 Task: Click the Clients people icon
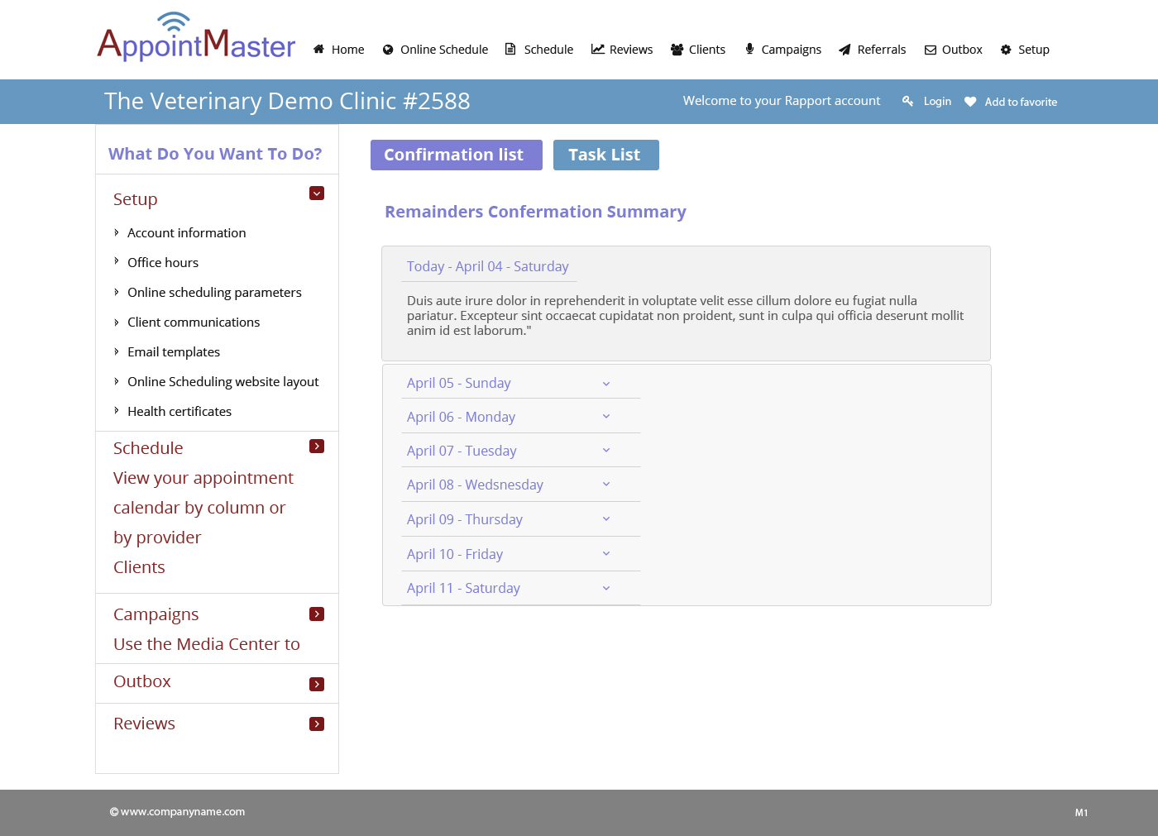click(677, 50)
